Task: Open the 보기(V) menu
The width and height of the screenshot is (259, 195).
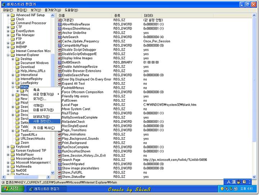Action: [x=36, y=10]
